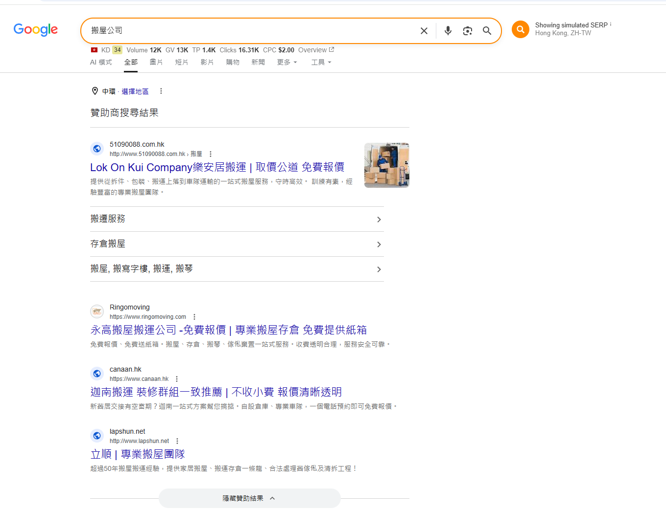The height and width of the screenshot is (510, 666).
Task: Click the Clicks 16.31K metric
Action: [239, 50]
